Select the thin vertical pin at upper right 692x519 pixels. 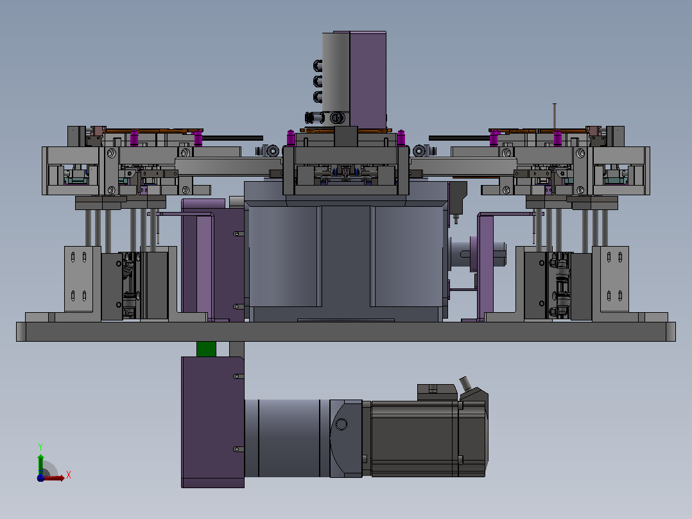(x=555, y=117)
